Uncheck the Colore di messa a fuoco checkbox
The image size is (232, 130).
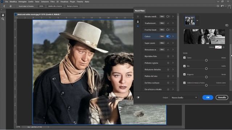(x=185, y=83)
